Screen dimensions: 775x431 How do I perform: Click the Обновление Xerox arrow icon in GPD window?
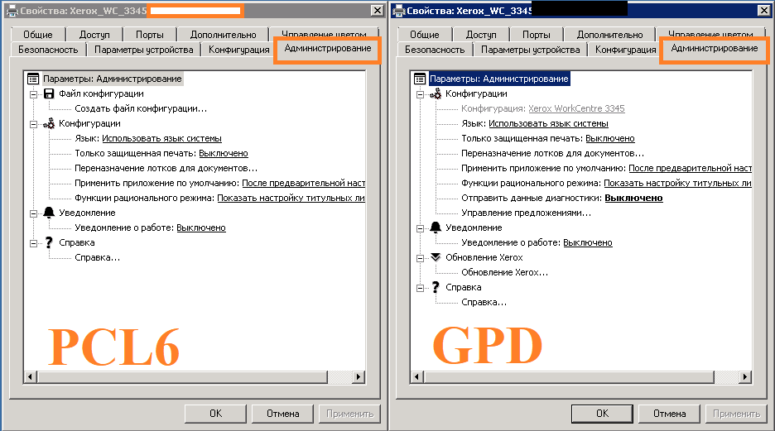[436, 257]
